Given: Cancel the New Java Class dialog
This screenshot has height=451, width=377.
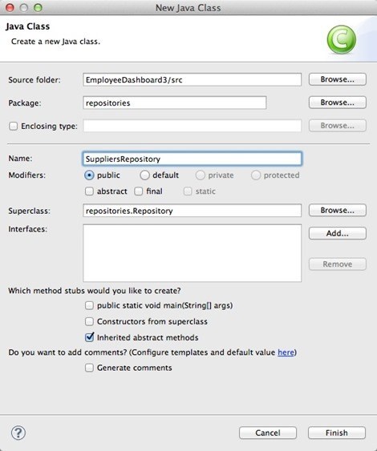Looking at the screenshot, I should (x=268, y=433).
